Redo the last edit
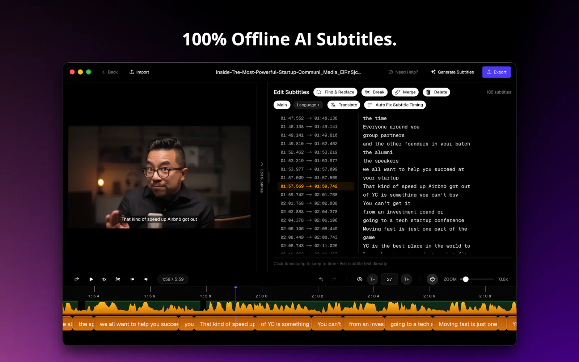The width and height of the screenshot is (579, 362). [334, 279]
